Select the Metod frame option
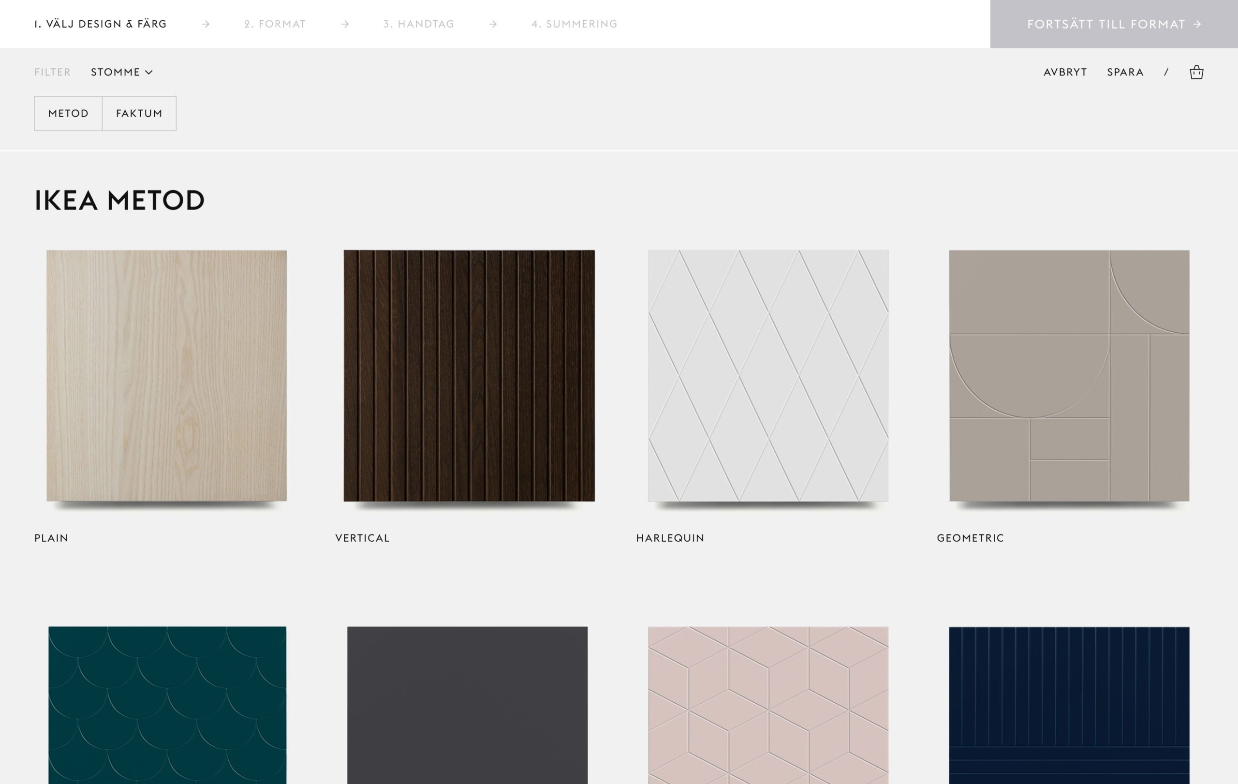The image size is (1238, 784). pyautogui.click(x=68, y=114)
